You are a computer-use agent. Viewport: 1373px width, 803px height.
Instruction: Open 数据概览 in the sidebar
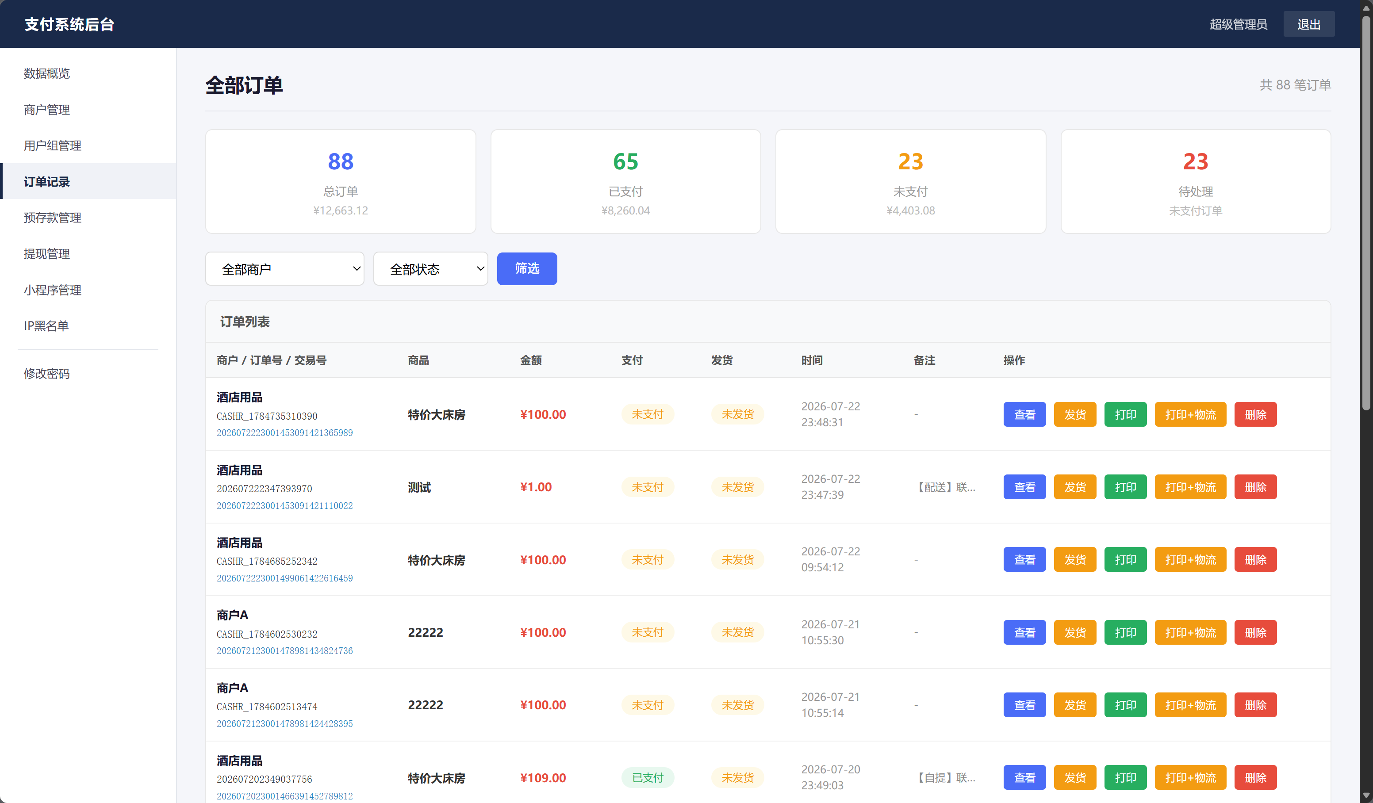pyautogui.click(x=47, y=73)
